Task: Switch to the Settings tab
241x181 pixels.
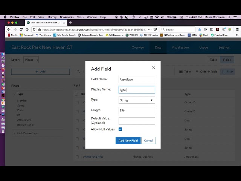Action: pyautogui.click(x=224, y=48)
